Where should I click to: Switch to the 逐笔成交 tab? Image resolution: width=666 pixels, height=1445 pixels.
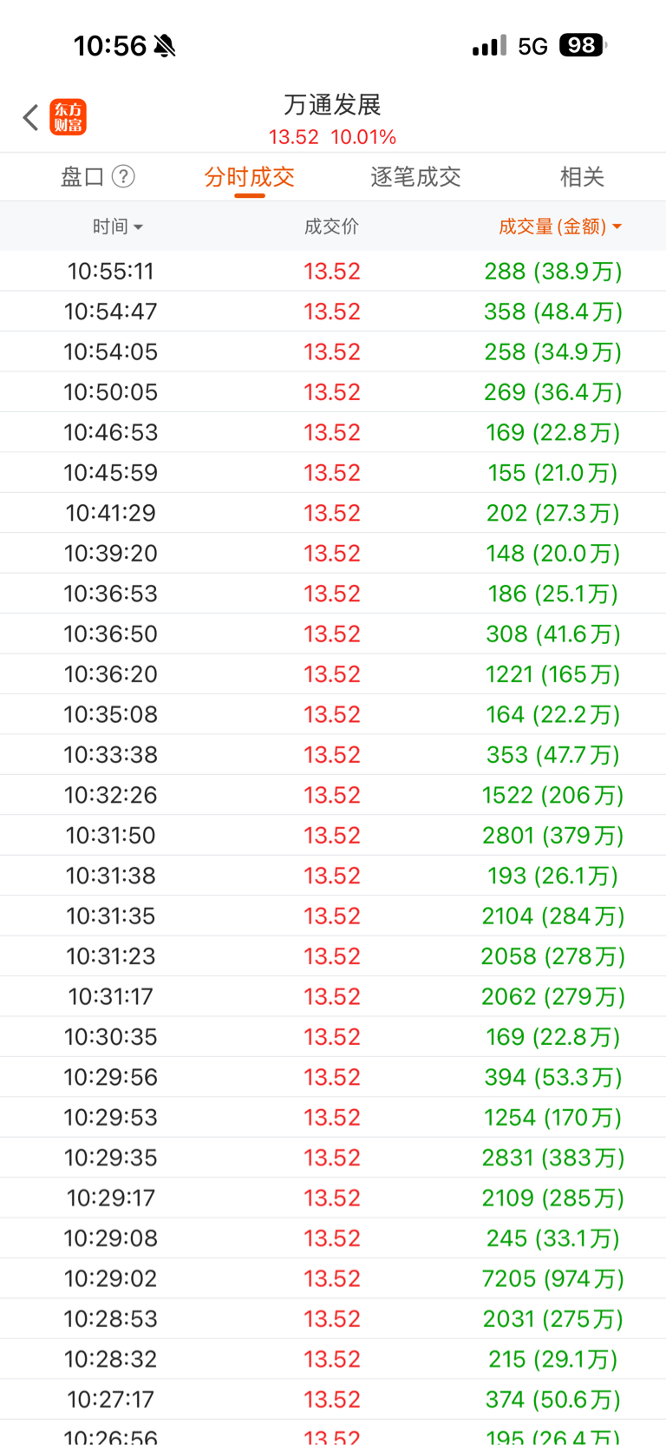pos(416,177)
